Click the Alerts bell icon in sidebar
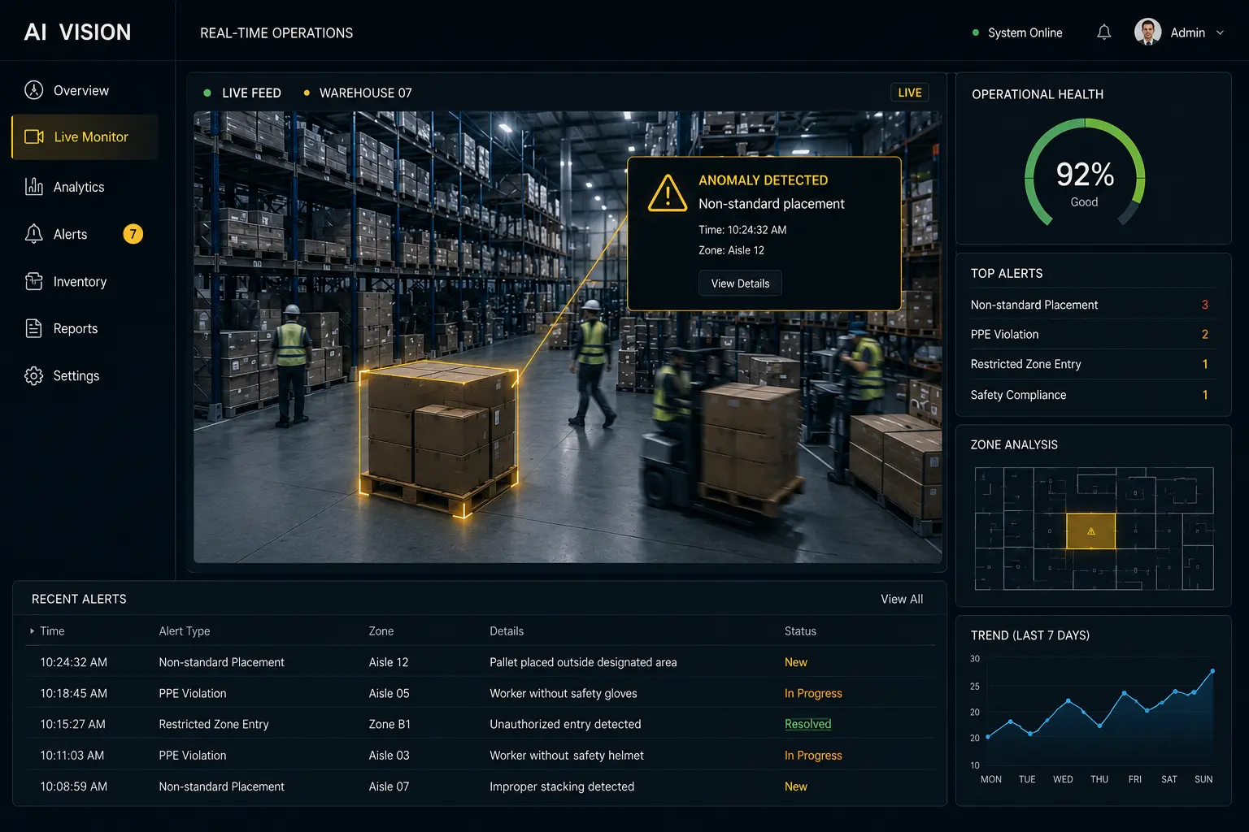The image size is (1249, 832). pyautogui.click(x=34, y=234)
